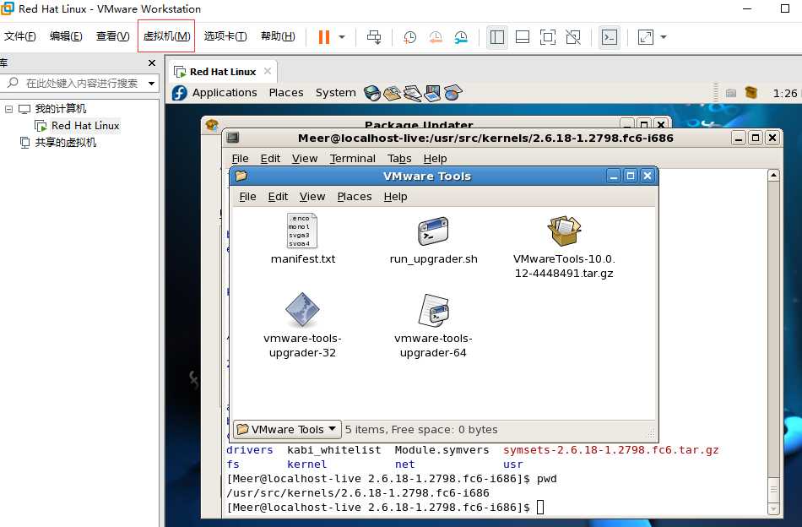
Task: Click the stretch guest display icon
Action: coord(646,37)
